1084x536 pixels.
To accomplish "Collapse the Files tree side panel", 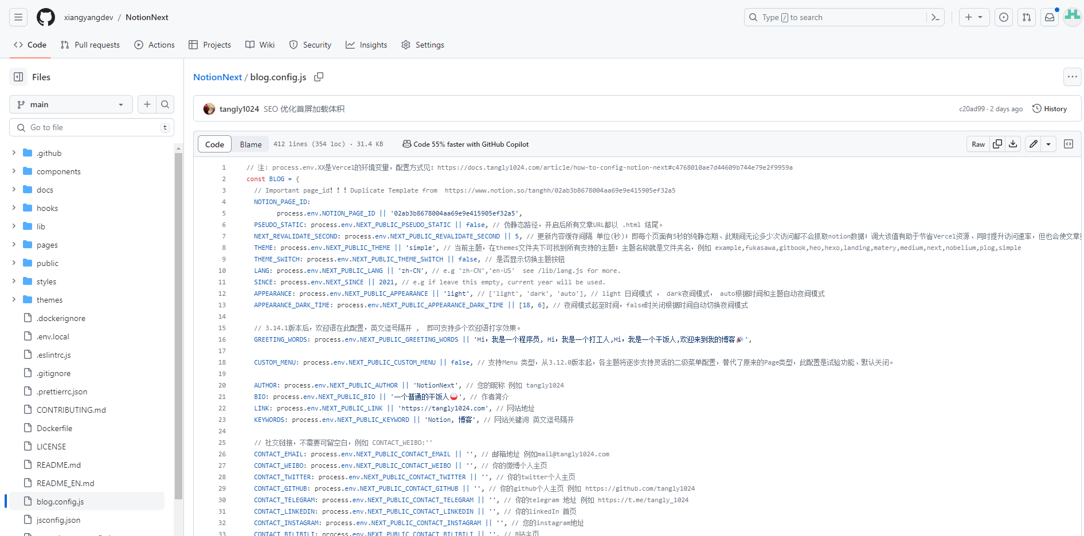I will 18,77.
